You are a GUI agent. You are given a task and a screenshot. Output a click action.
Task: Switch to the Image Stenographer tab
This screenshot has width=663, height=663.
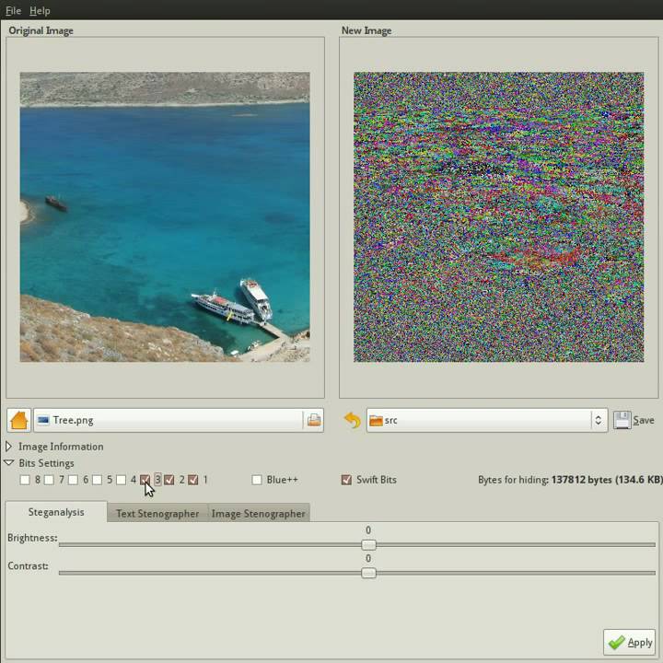click(x=259, y=513)
